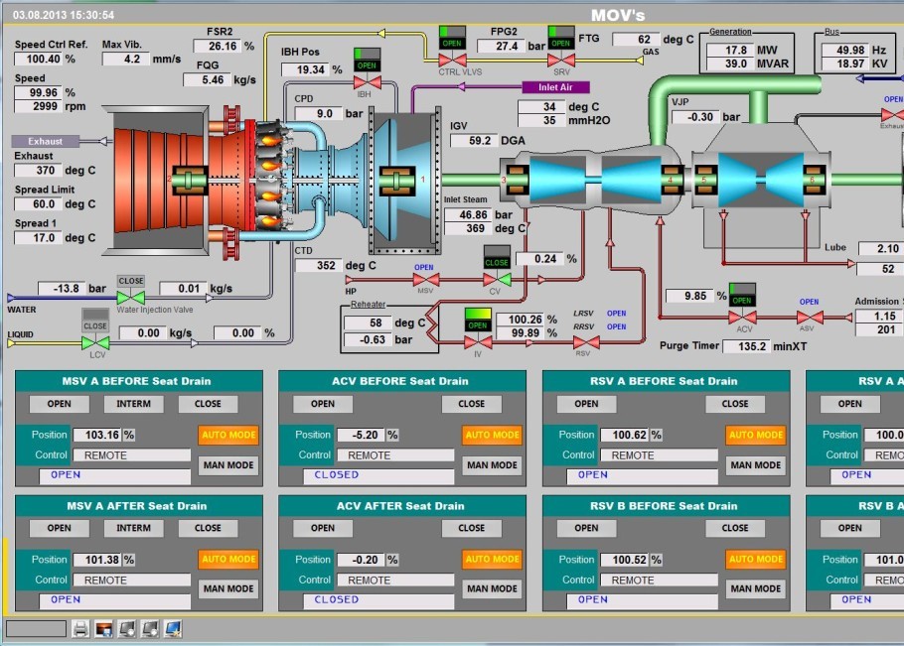This screenshot has height=646, width=904.
Task: Switch MSV A BEFORE Seat Drain to MAN MODE
Action: click(x=228, y=465)
